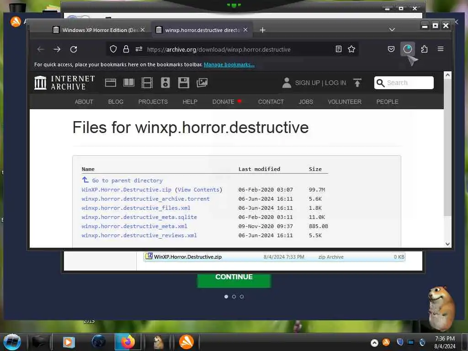Click View Contents link

pos(199,190)
